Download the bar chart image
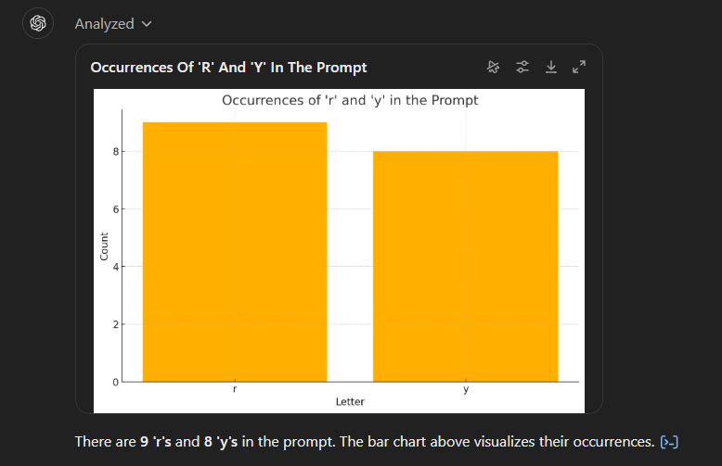The image size is (722, 466). [551, 67]
